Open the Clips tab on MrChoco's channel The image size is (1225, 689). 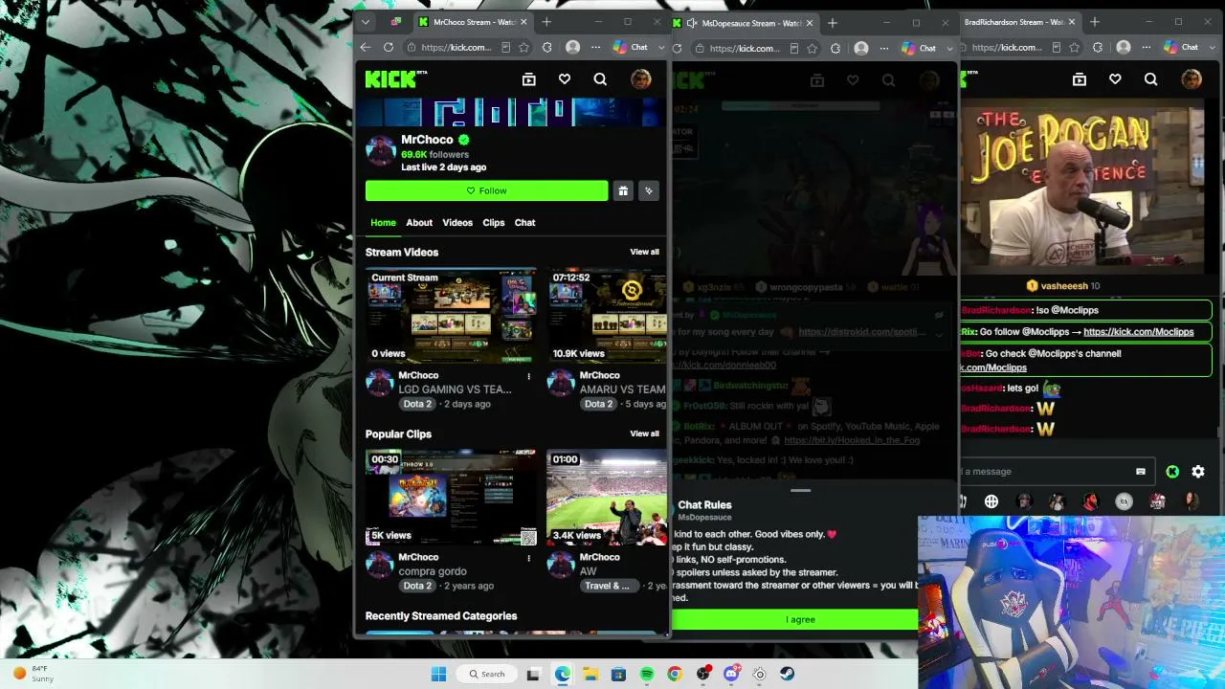[494, 223]
